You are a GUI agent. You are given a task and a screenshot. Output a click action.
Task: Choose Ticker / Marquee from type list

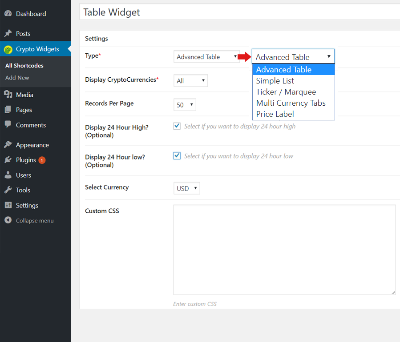coord(286,92)
